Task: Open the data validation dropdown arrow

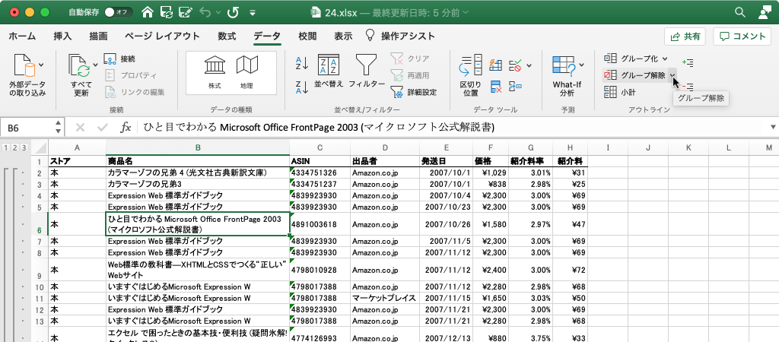Action: pos(529,65)
